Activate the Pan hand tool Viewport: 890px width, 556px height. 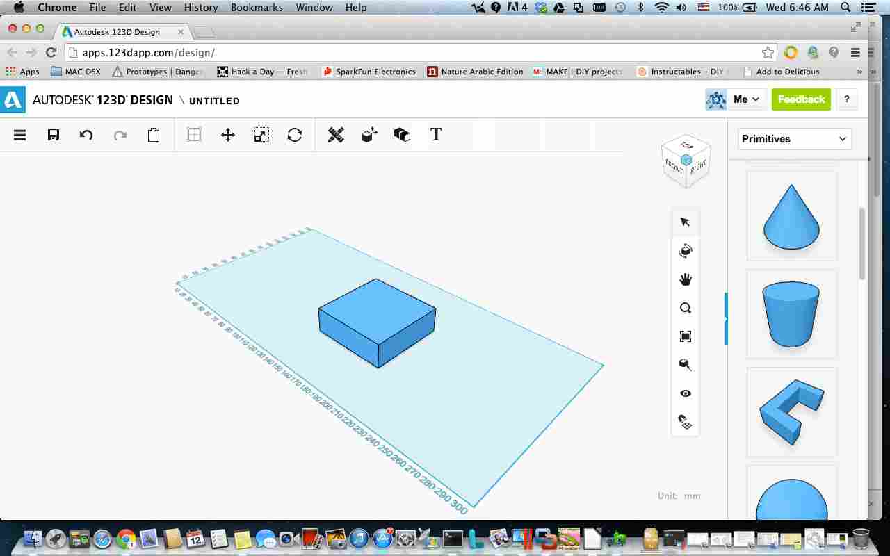[686, 279]
